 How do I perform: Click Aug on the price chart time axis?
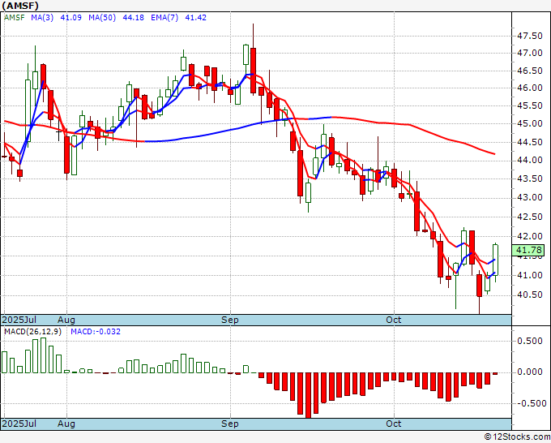point(66,320)
